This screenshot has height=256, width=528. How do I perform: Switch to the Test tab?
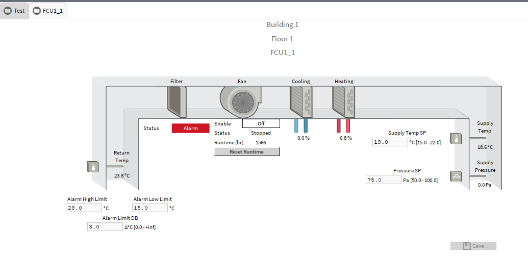14,11
